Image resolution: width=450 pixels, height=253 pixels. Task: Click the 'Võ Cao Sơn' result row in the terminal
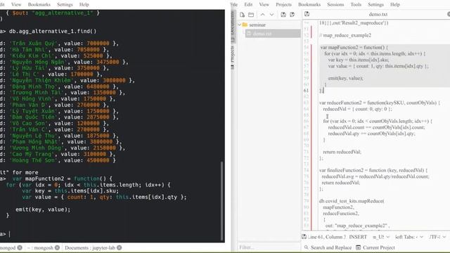coord(54,124)
